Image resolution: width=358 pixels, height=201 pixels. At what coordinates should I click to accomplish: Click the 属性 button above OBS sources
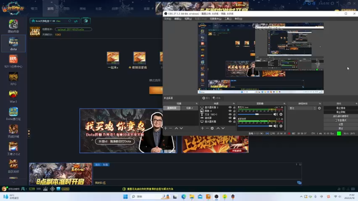coord(206,98)
